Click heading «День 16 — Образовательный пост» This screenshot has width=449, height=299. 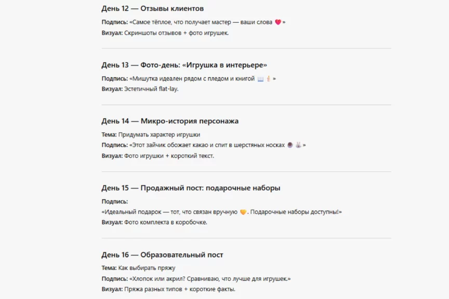coord(162,255)
